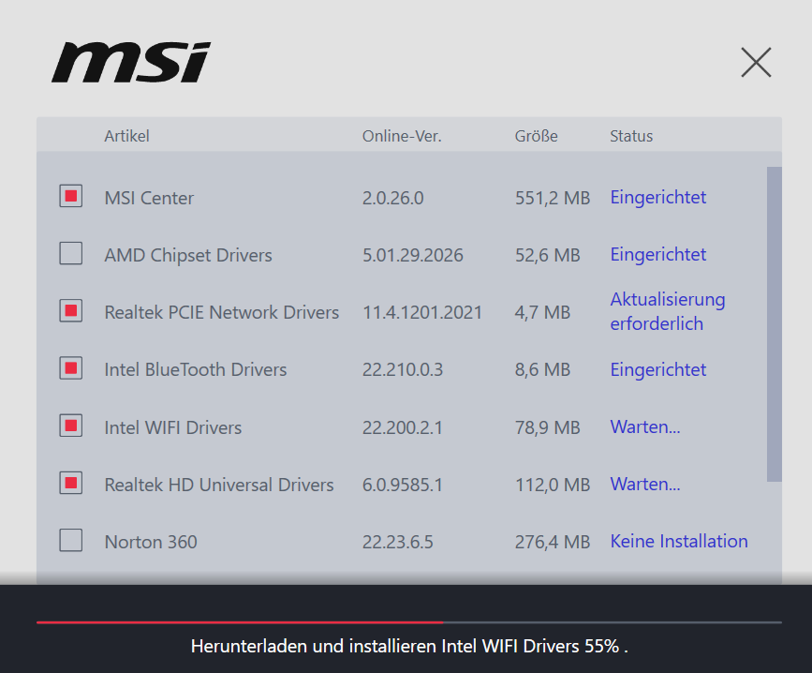
Task: Click Intel WIFI Drivers label
Action: pyautogui.click(x=173, y=427)
